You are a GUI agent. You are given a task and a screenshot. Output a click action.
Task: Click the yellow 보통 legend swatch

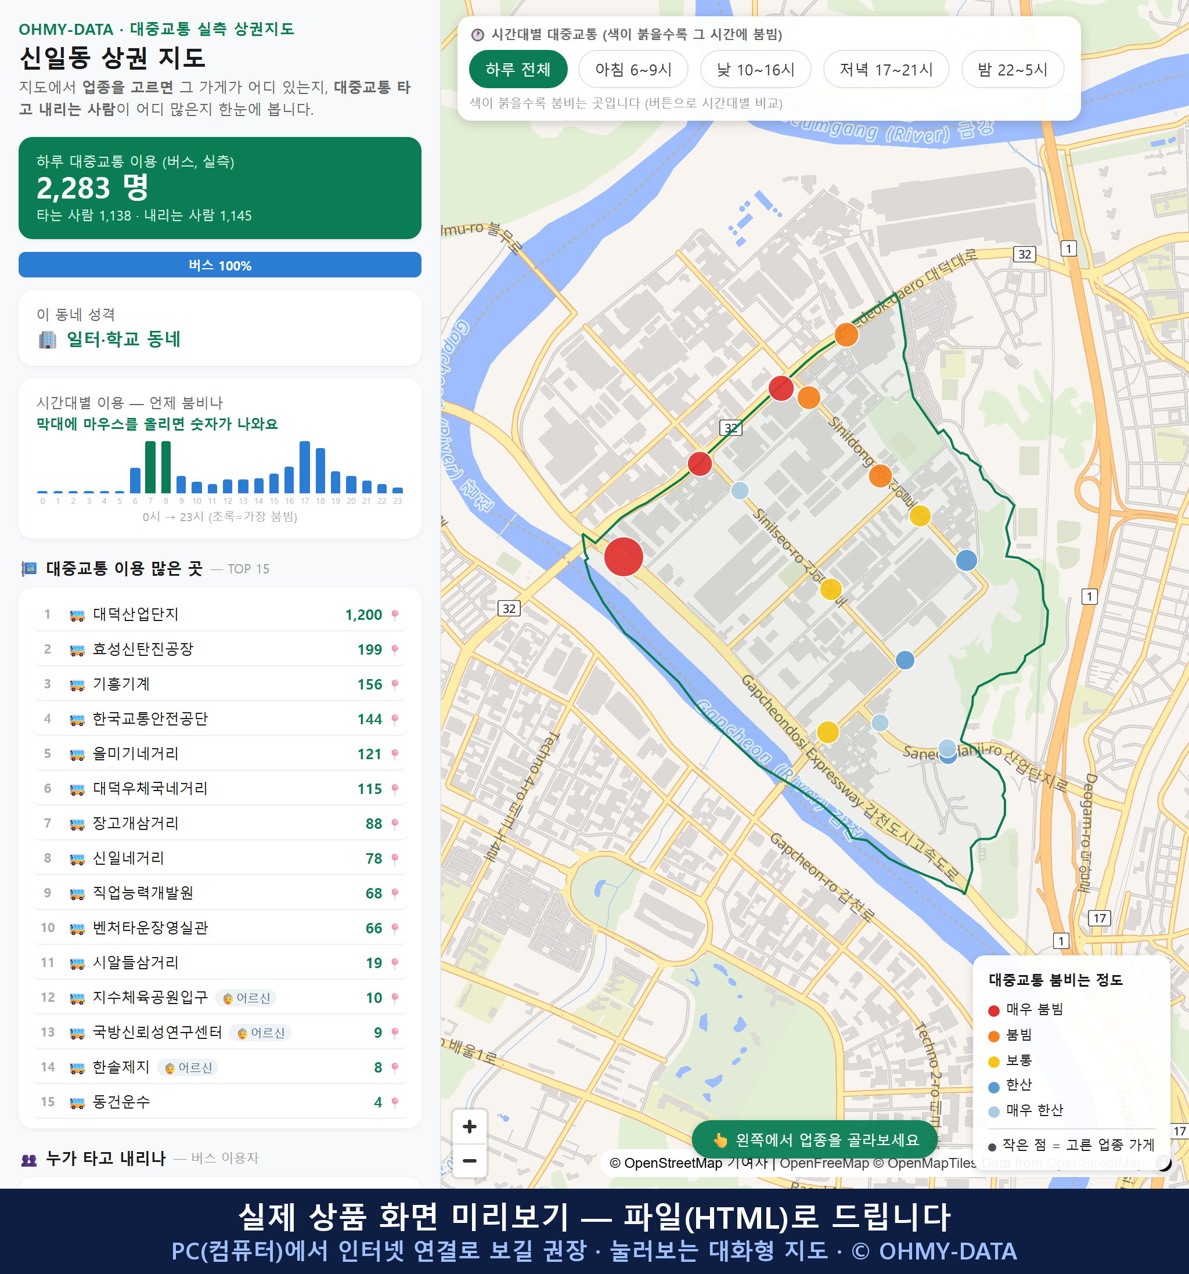pos(994,1062)
